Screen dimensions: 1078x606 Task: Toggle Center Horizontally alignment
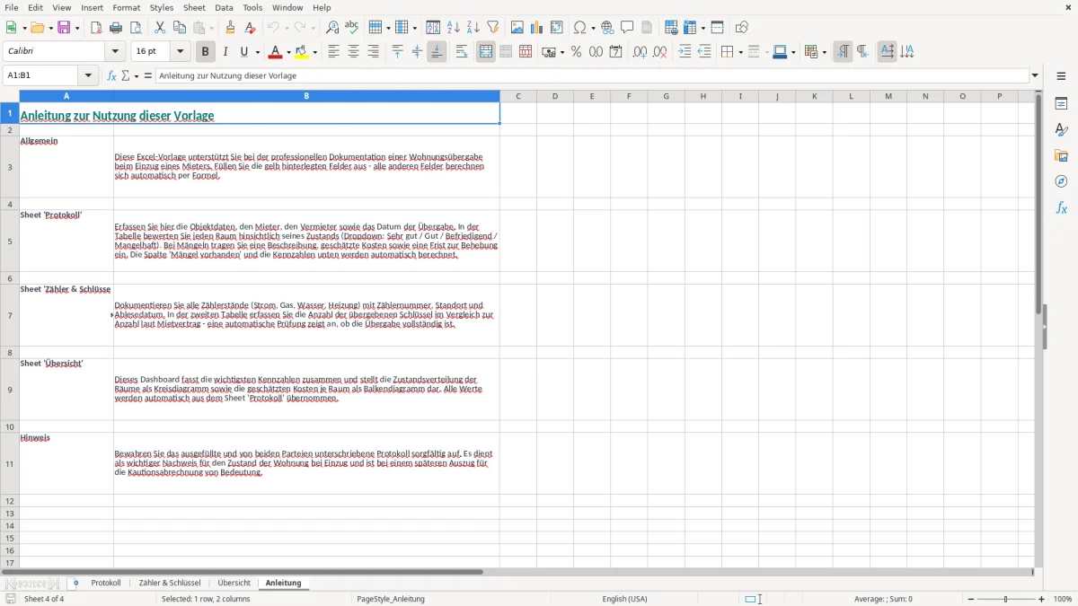353,52
